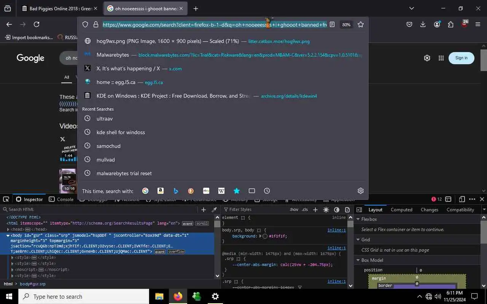Open devtools more options ellipsis
The height and width of the screenshot is (304, 487).
[x=472, y=199]
